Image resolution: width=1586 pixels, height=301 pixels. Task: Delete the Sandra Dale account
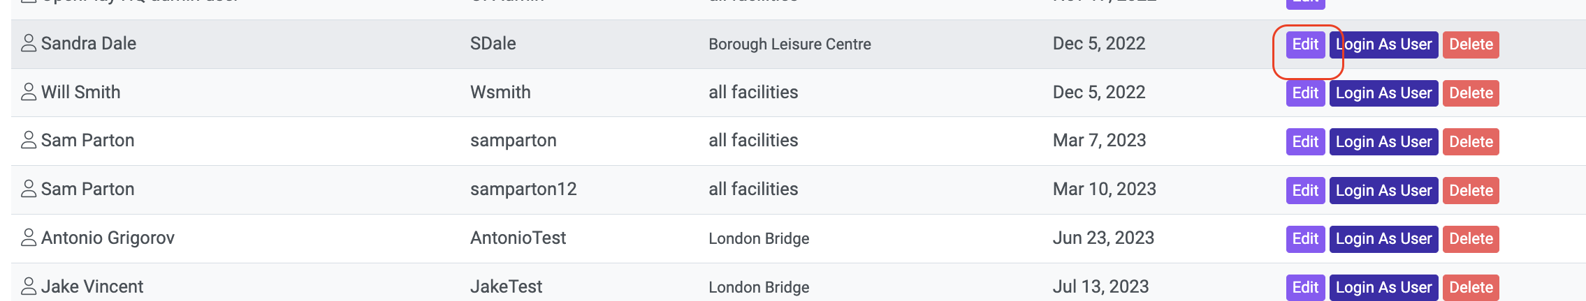tap(1471, 45)
